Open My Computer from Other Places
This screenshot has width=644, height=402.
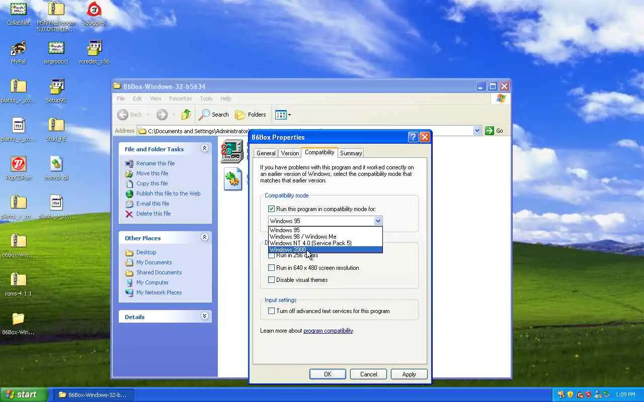pos(152,282)
